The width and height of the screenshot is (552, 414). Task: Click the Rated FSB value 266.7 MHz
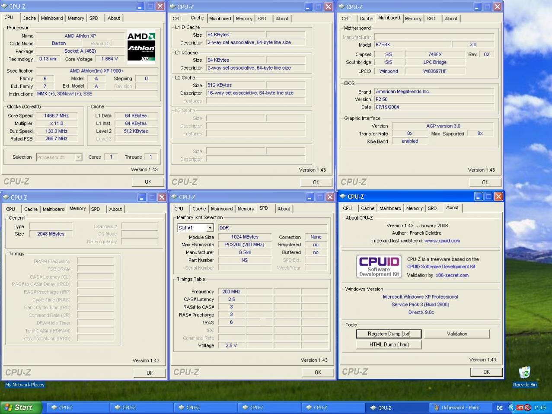56,139
